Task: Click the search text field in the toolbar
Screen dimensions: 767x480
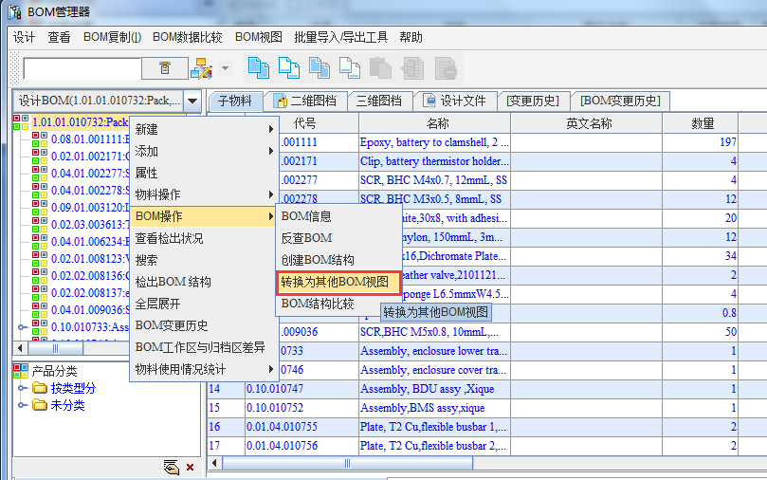Action: 82,68
